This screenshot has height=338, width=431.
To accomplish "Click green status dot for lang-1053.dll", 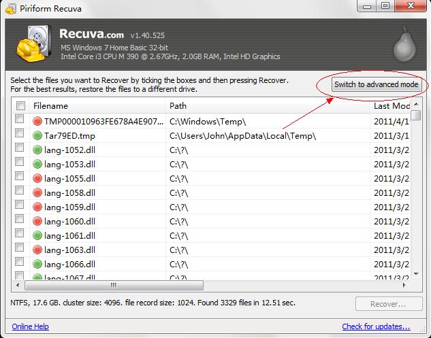I will coord(37,164).
